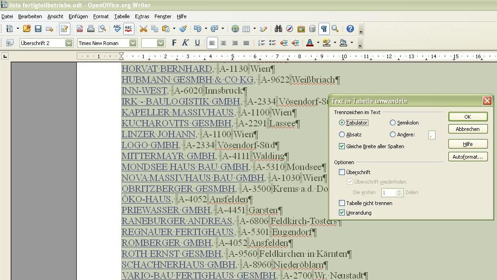Apply Bold formatting F icon

(x=174, y=43)
